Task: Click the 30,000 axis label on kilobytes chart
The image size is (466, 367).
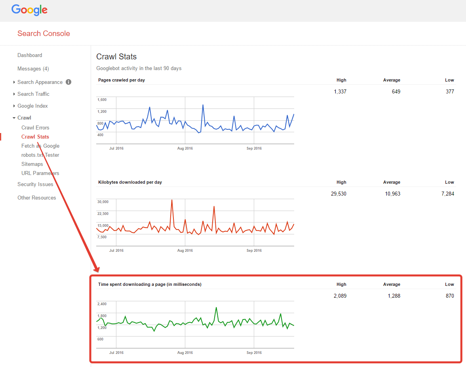Action: coord(103,202)
